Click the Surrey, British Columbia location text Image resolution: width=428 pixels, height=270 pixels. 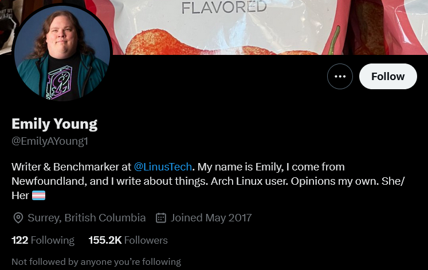click(87, 218)
